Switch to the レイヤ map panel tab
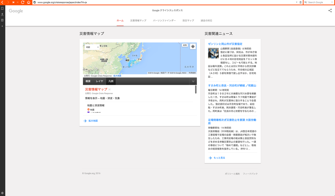The image size is (335, 196). (99, 81)
